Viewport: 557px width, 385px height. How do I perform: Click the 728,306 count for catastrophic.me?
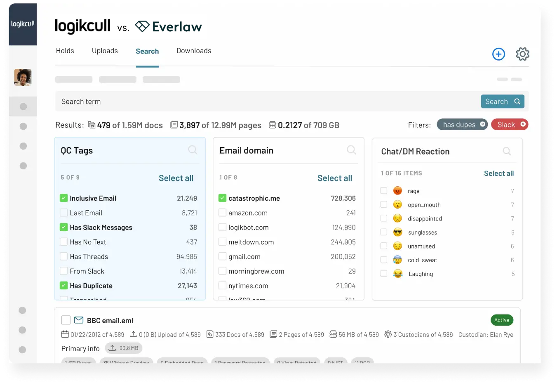(x=343, y=198)
